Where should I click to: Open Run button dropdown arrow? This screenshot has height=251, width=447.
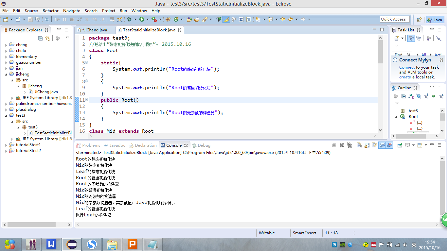pos(148,19)
